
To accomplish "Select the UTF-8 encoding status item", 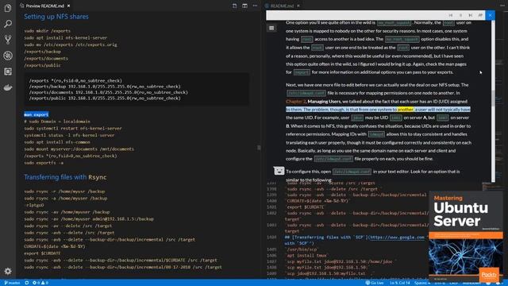I will click(440, 283).
